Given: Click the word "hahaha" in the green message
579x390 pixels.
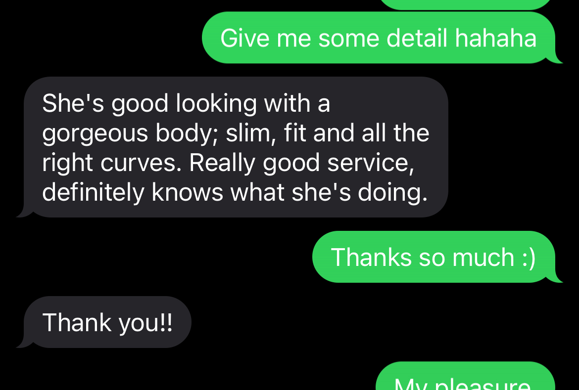Looking at the screenshot, I should (495, 38).
